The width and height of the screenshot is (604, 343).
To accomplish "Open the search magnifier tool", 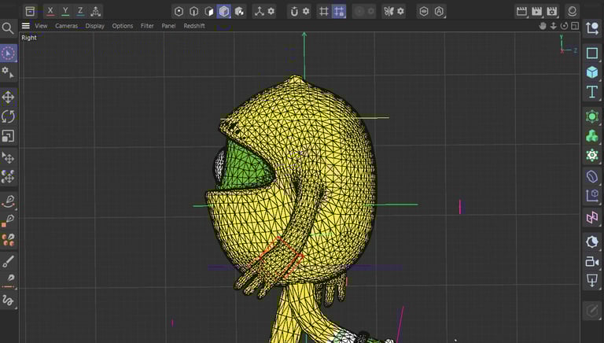I will pos(8,28).
